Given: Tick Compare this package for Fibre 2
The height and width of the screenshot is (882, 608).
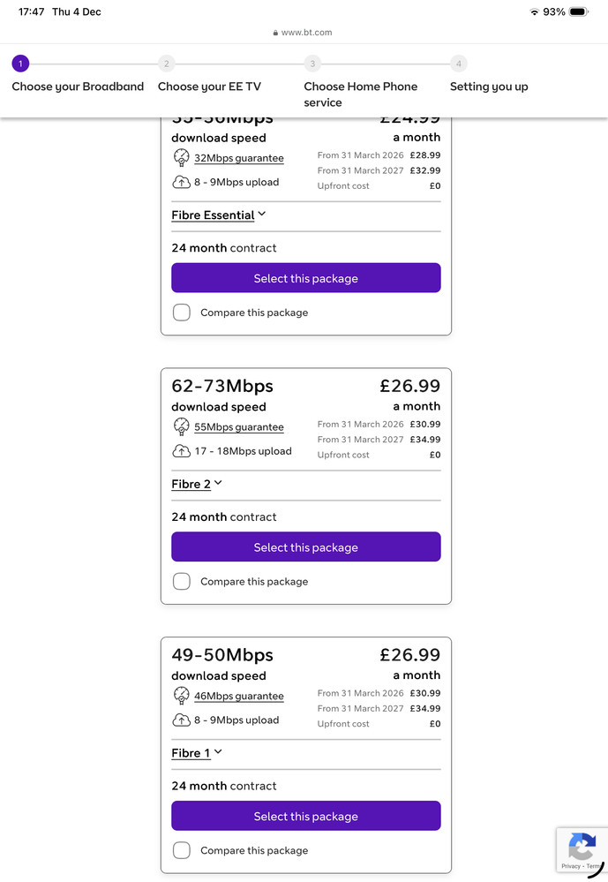Looking at the screenshot, I should 182,581.
